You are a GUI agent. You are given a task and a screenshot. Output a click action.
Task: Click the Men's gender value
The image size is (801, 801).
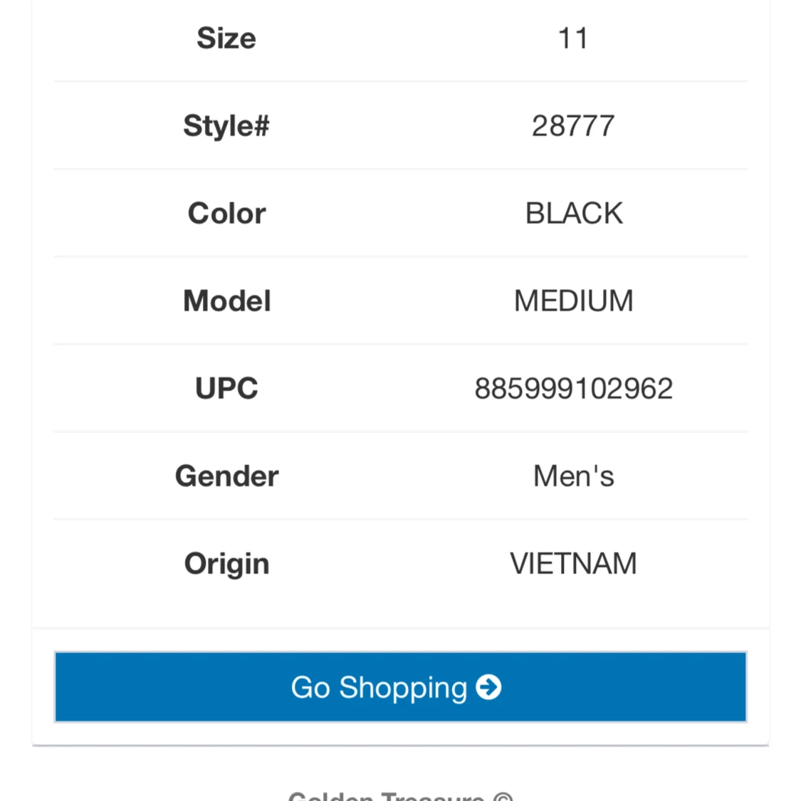click(x=574, y=476)
